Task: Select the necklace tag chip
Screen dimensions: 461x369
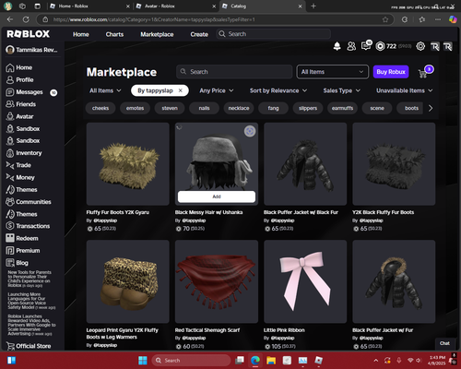Action: tap(239, 108)
